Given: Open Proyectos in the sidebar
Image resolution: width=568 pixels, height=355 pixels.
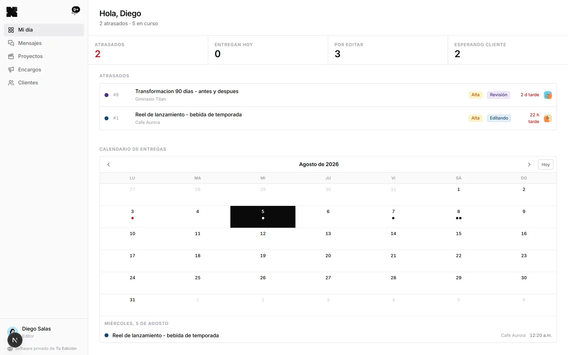Looking at the screenshot, I should 44,56.
